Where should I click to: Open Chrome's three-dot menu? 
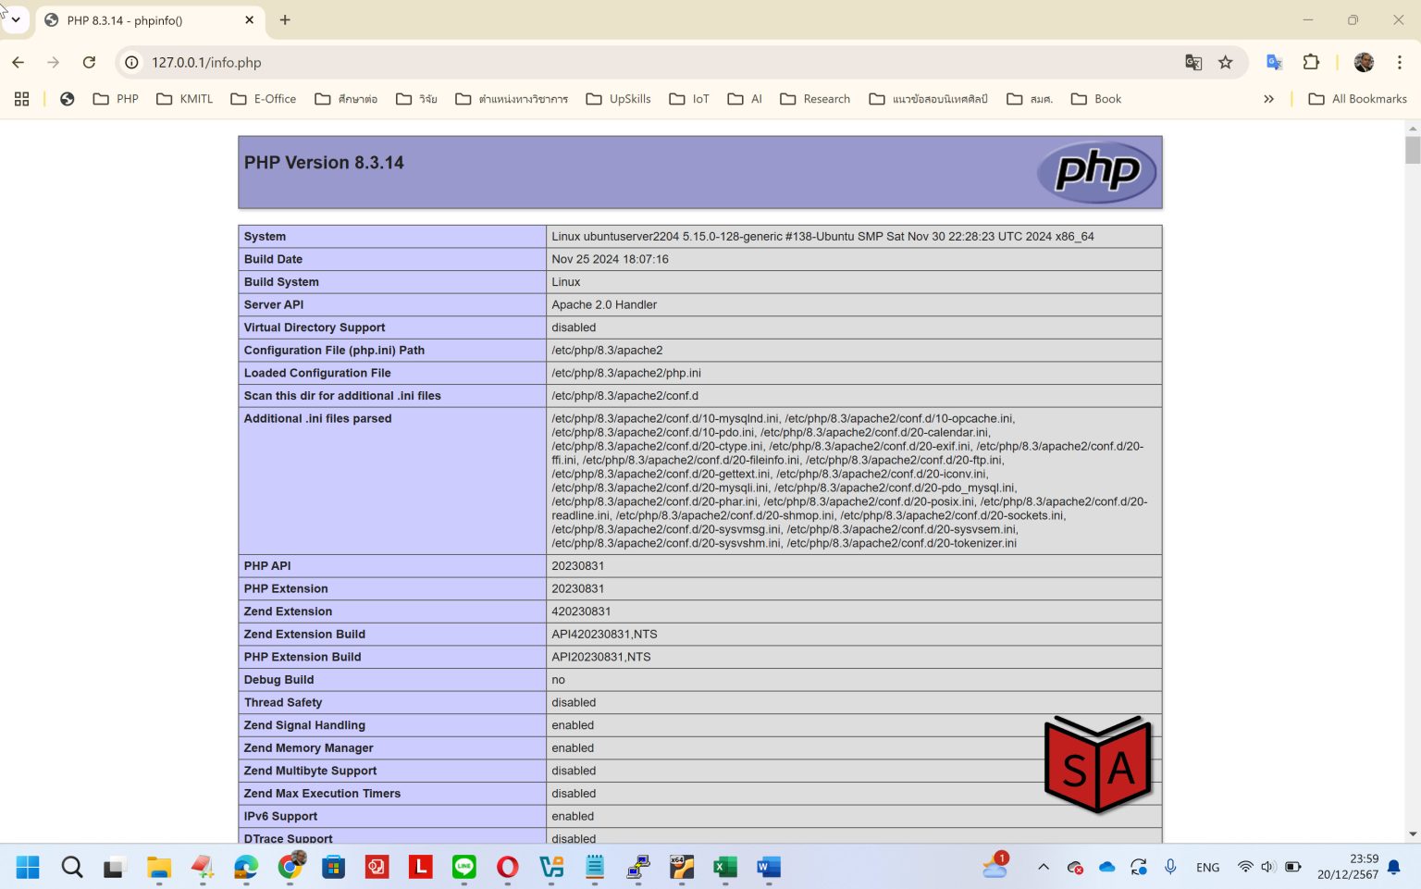[x=1400, y=62]
